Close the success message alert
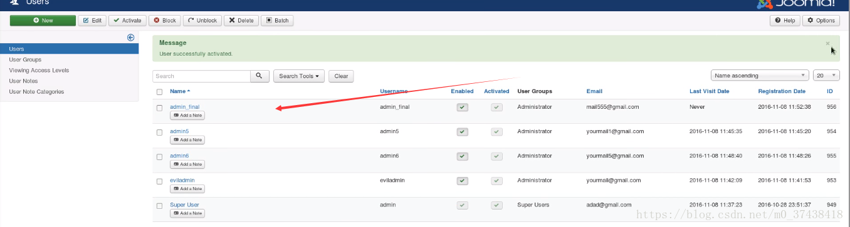Viewport: 850px width, 227px height. coord(827,43)
